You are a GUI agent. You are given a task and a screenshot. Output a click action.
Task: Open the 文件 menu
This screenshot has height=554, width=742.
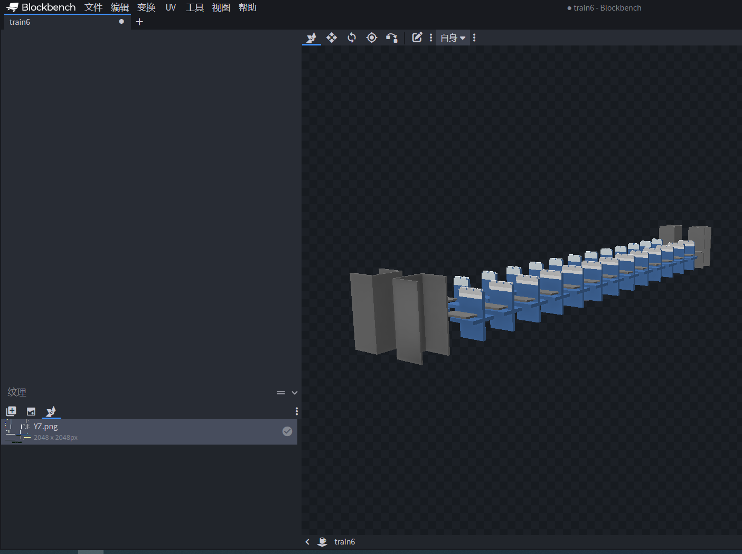(x=93, y=7)
